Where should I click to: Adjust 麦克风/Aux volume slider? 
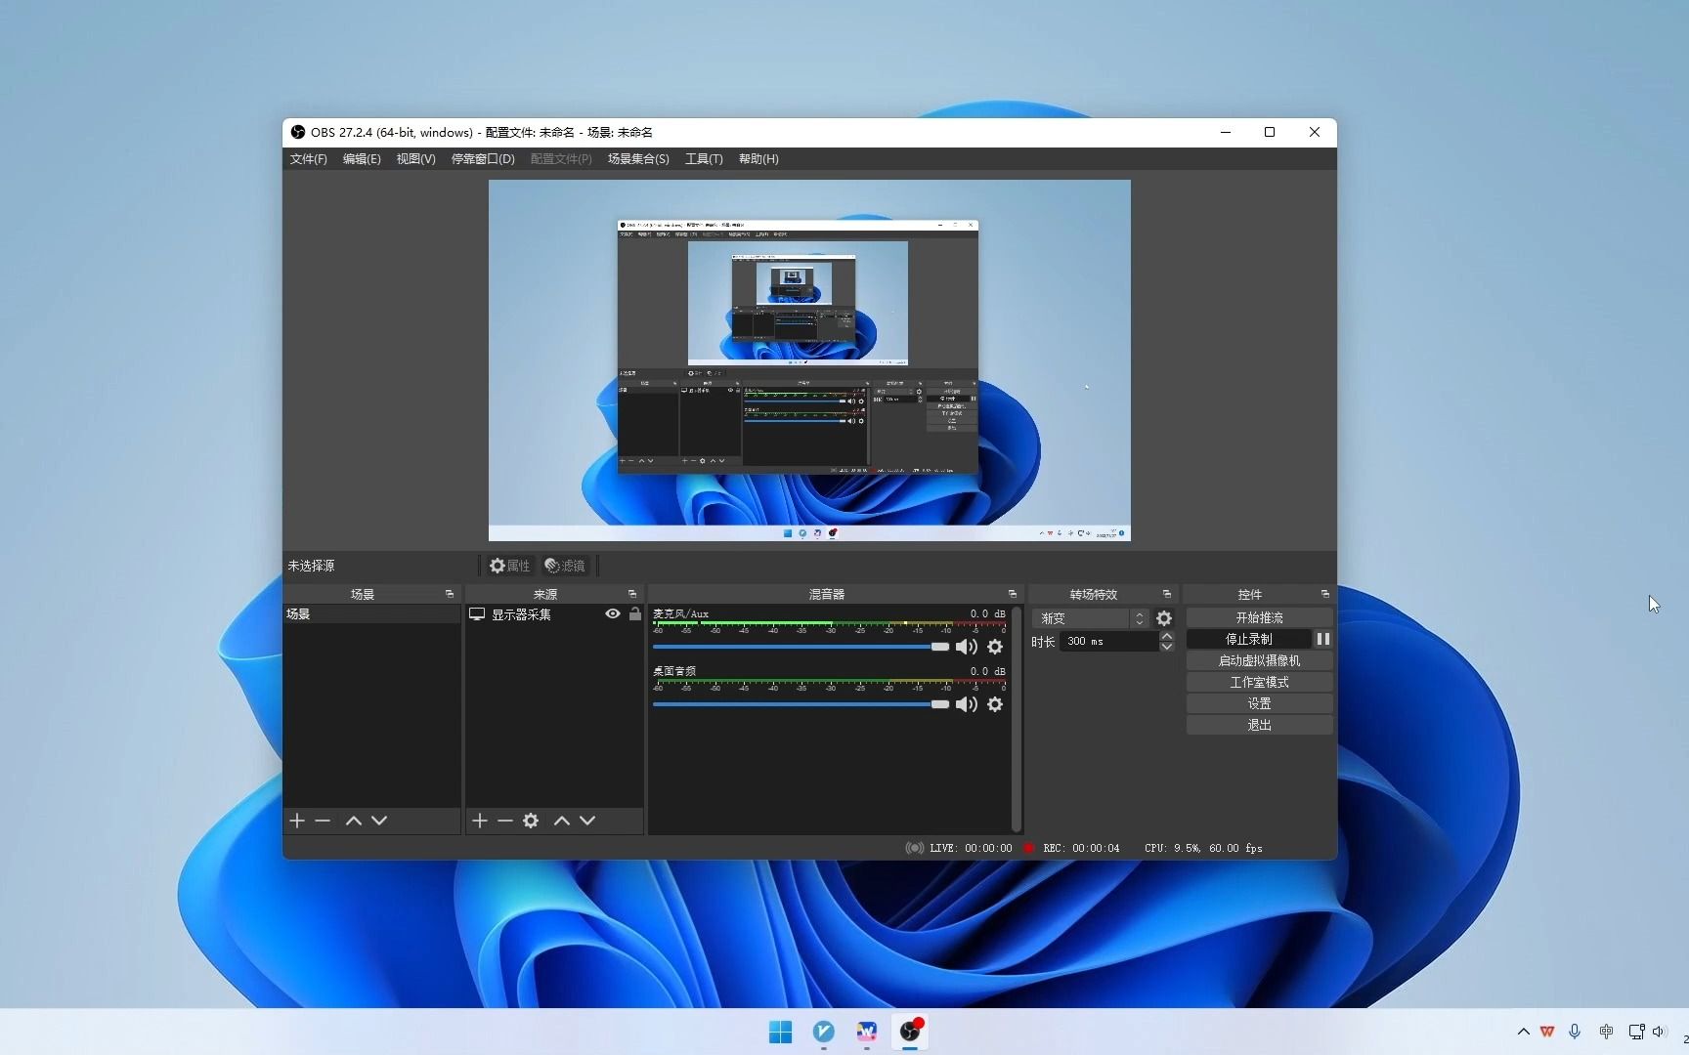click(801, 647)
